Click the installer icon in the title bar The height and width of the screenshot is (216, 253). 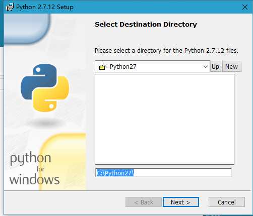(x=10, y=7)
